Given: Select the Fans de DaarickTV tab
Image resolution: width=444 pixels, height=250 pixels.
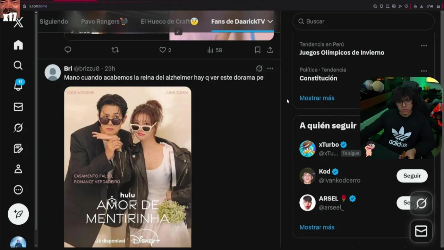Looking at the screenshot, I should 238,22.
